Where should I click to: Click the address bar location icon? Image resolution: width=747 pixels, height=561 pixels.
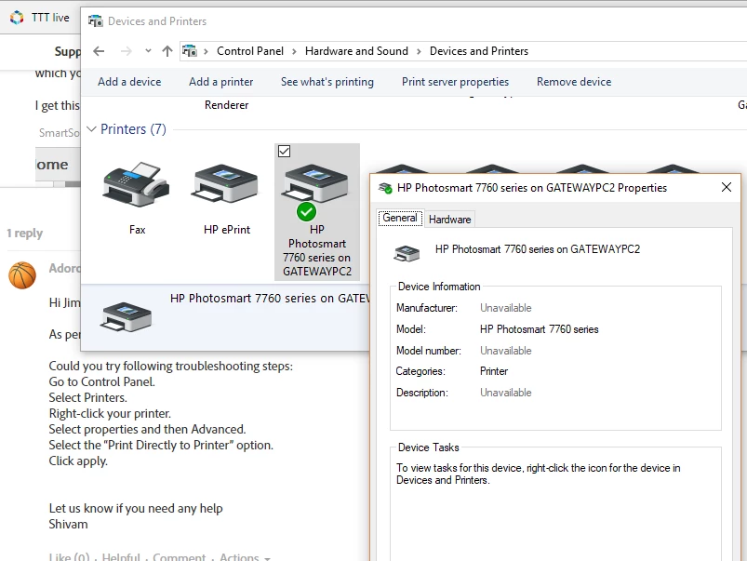click(190, 50)
